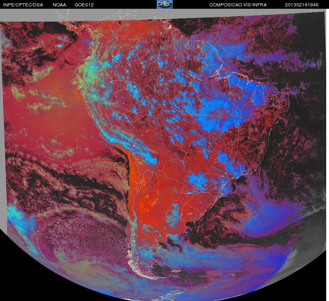Click the INPE/CPTEC/DSA header text

click(x=23, y=5)
